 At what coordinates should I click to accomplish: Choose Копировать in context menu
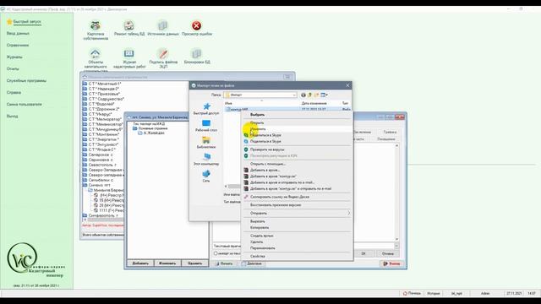pyautogui.click(x=260, y=227)
